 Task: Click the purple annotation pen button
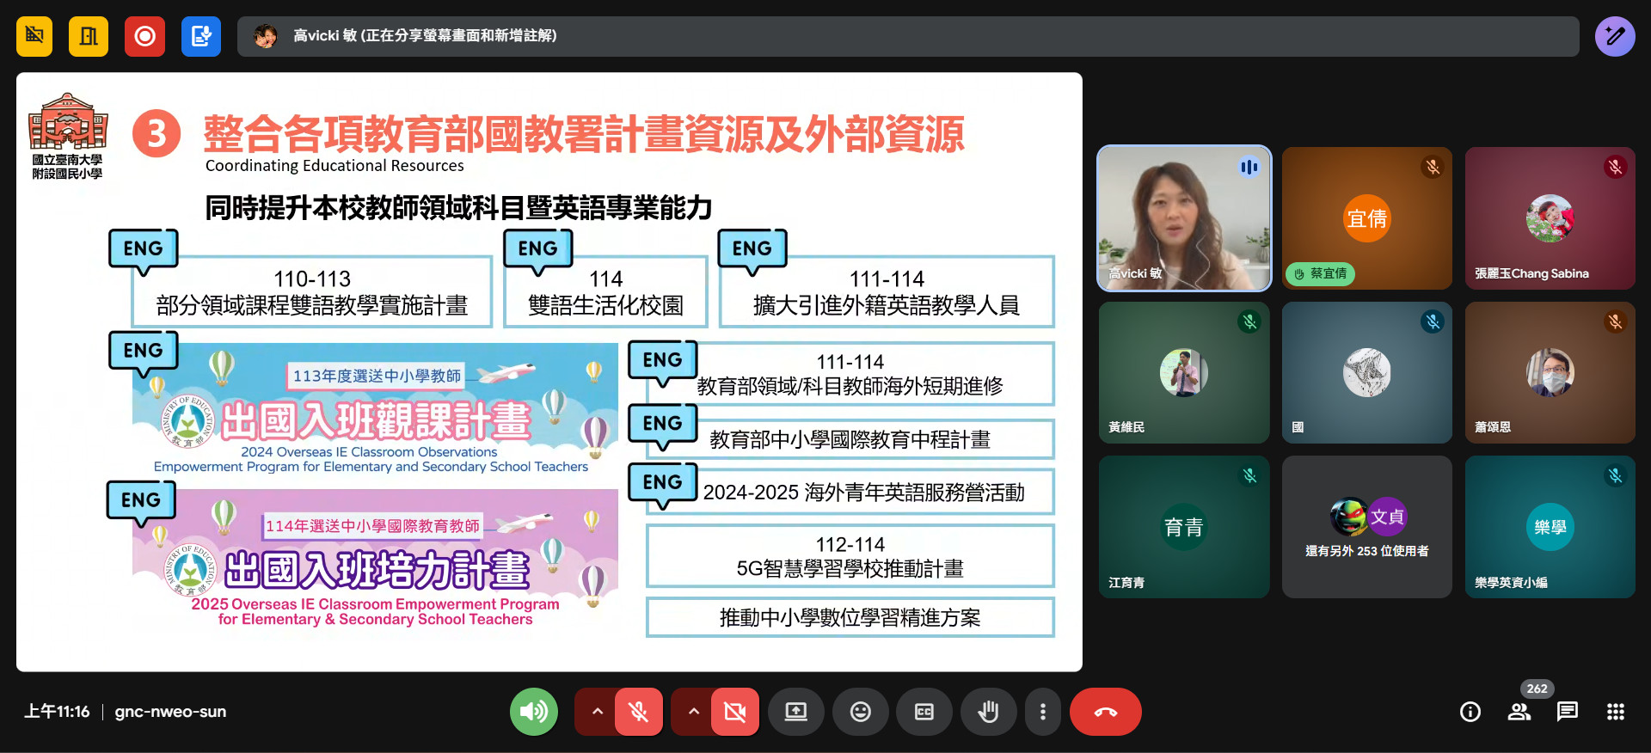pyautogui.click(x=1614, y=36)
